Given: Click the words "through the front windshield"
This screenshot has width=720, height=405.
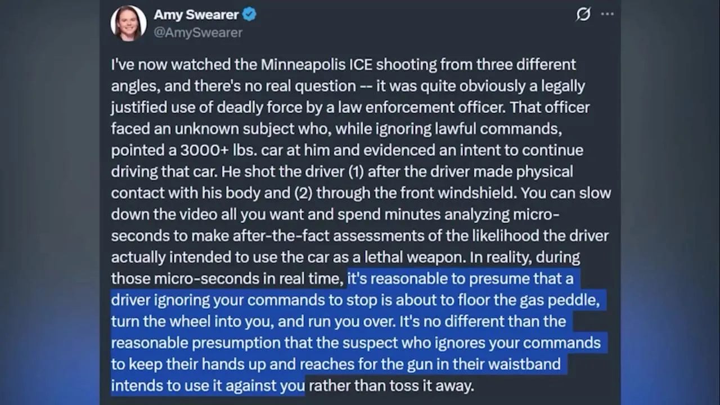Looking at the screenshot, I should coord(417,193).
